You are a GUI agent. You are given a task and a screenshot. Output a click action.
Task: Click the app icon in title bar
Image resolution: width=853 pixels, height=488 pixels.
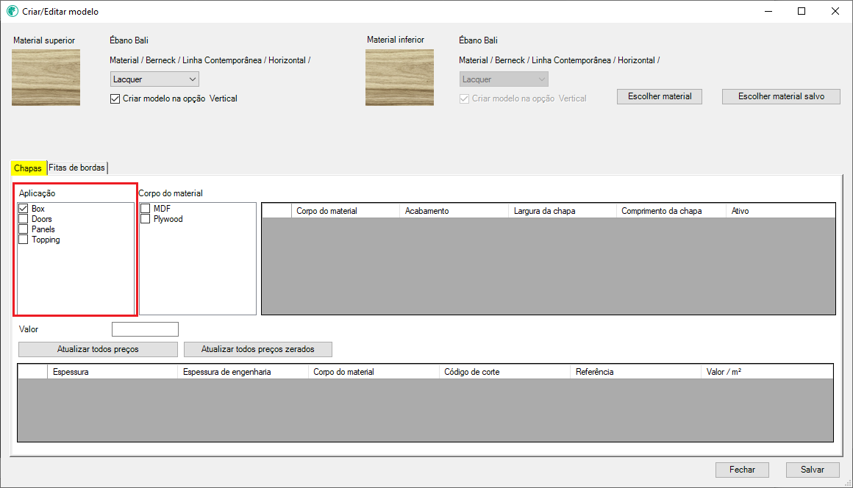(12, 12)
